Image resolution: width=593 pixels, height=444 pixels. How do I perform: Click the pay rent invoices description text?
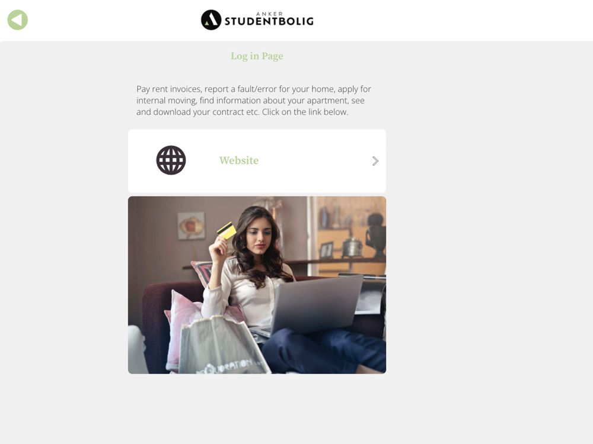click(x=253, y=101)
